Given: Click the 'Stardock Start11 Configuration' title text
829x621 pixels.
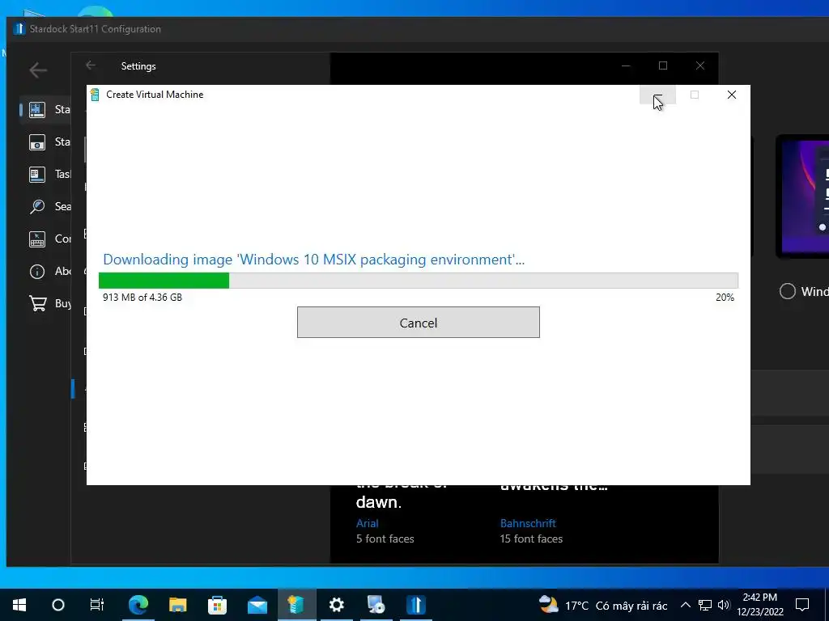Looking at the screenshot, I should coord(96,29).
